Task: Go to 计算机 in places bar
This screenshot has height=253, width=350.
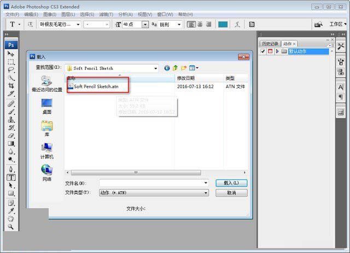Action: (x=46, y=151)
